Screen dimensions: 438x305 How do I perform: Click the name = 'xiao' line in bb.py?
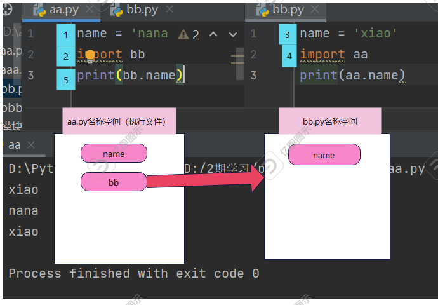click(x=348, y=34)
